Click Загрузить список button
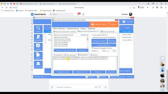The height and width of the screenshot is (94, 168). 99,41
